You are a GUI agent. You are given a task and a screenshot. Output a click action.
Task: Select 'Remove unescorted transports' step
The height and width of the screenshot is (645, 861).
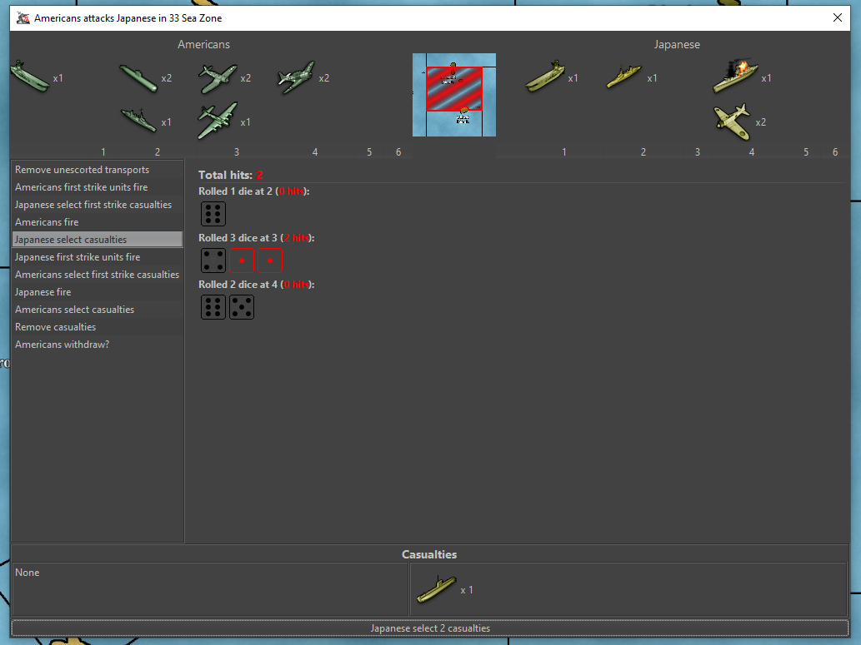click(x=82, y=170)
